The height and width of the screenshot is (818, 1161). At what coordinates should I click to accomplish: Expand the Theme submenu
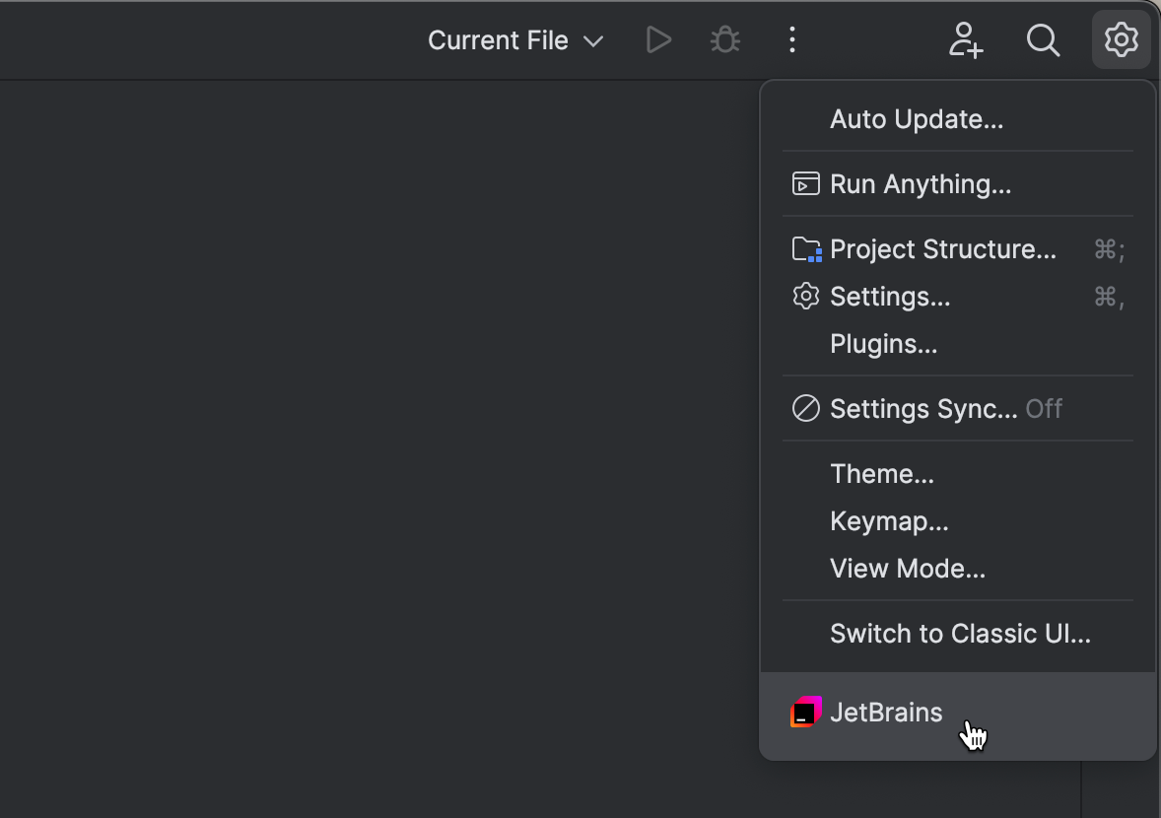pyautogui.click(x=881, y=473)
